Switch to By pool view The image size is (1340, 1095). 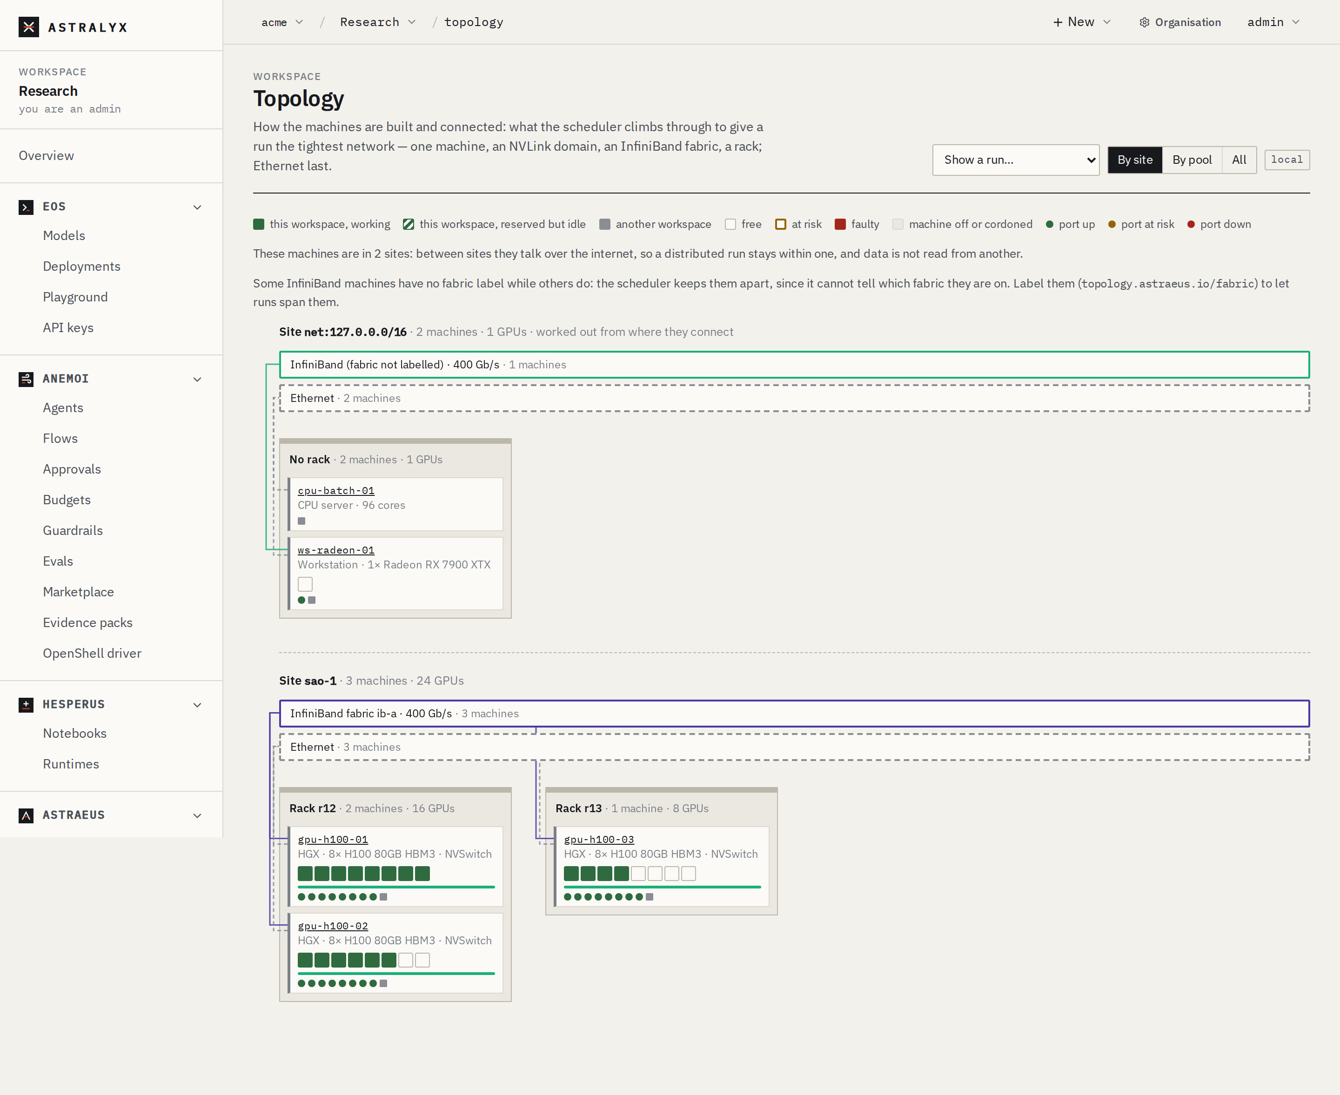(x=1192, y=160)
